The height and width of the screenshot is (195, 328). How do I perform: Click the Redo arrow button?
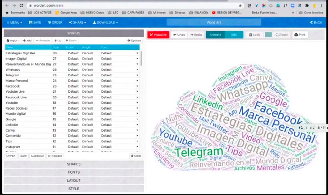click(196, 35)
